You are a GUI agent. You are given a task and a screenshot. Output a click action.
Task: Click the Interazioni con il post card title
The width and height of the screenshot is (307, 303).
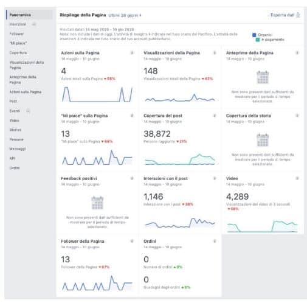click(165, 178)
